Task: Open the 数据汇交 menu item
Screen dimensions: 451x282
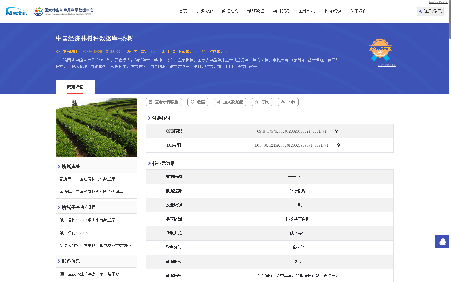Action: (230, 11)
